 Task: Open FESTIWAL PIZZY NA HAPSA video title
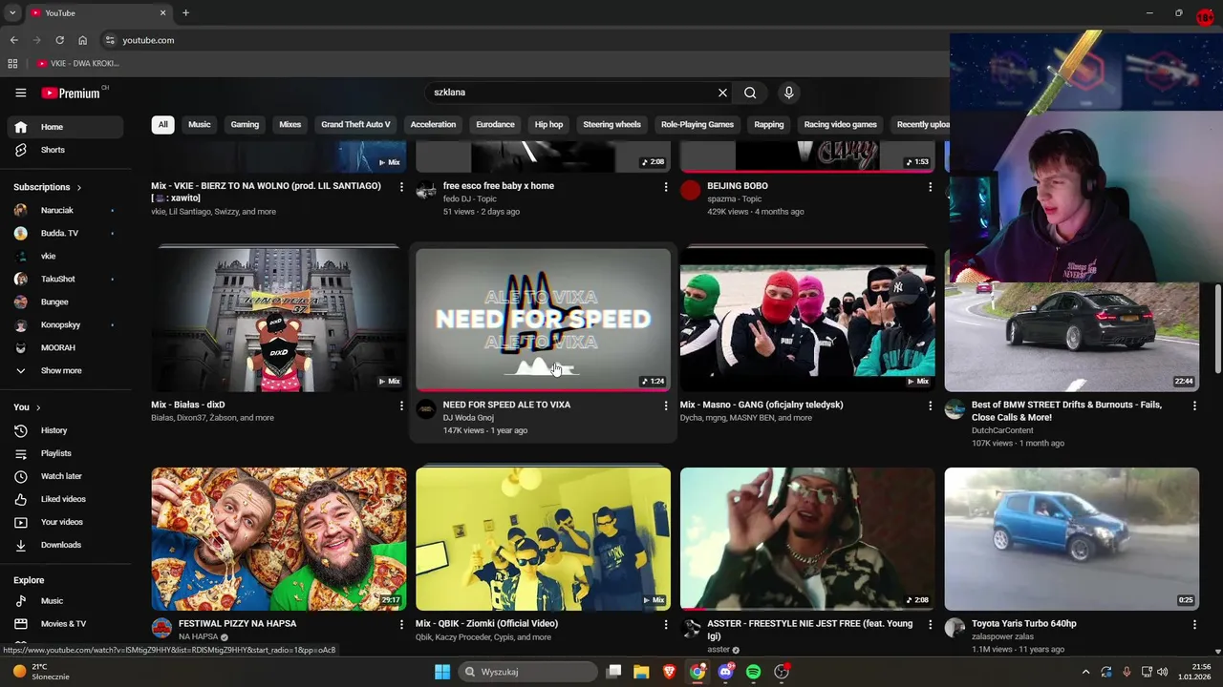pos(237,624)
